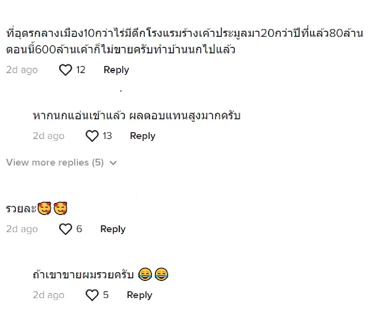
Task: Select the like count '12' on first comment
Action: pyautogui.click(x=81, y=70)
